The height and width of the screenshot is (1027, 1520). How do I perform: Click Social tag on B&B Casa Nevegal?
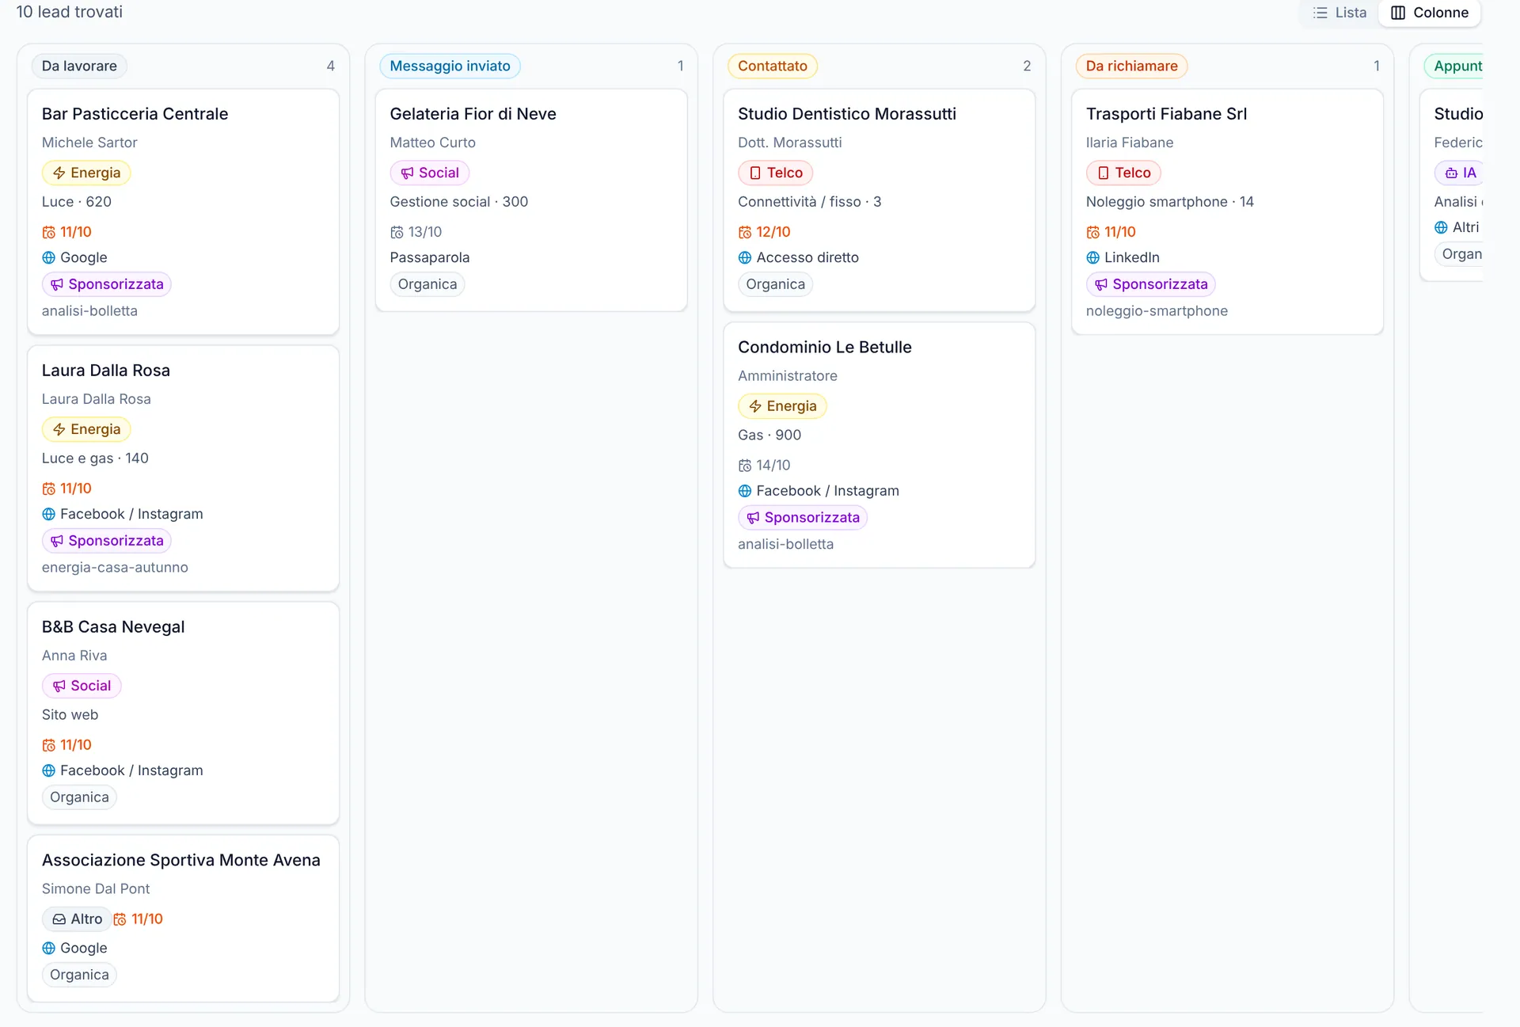[82, 686]
